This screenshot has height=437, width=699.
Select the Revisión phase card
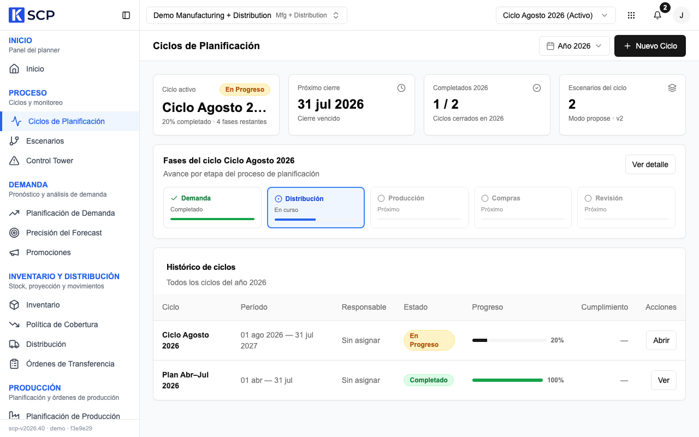[x=626, y=208]
